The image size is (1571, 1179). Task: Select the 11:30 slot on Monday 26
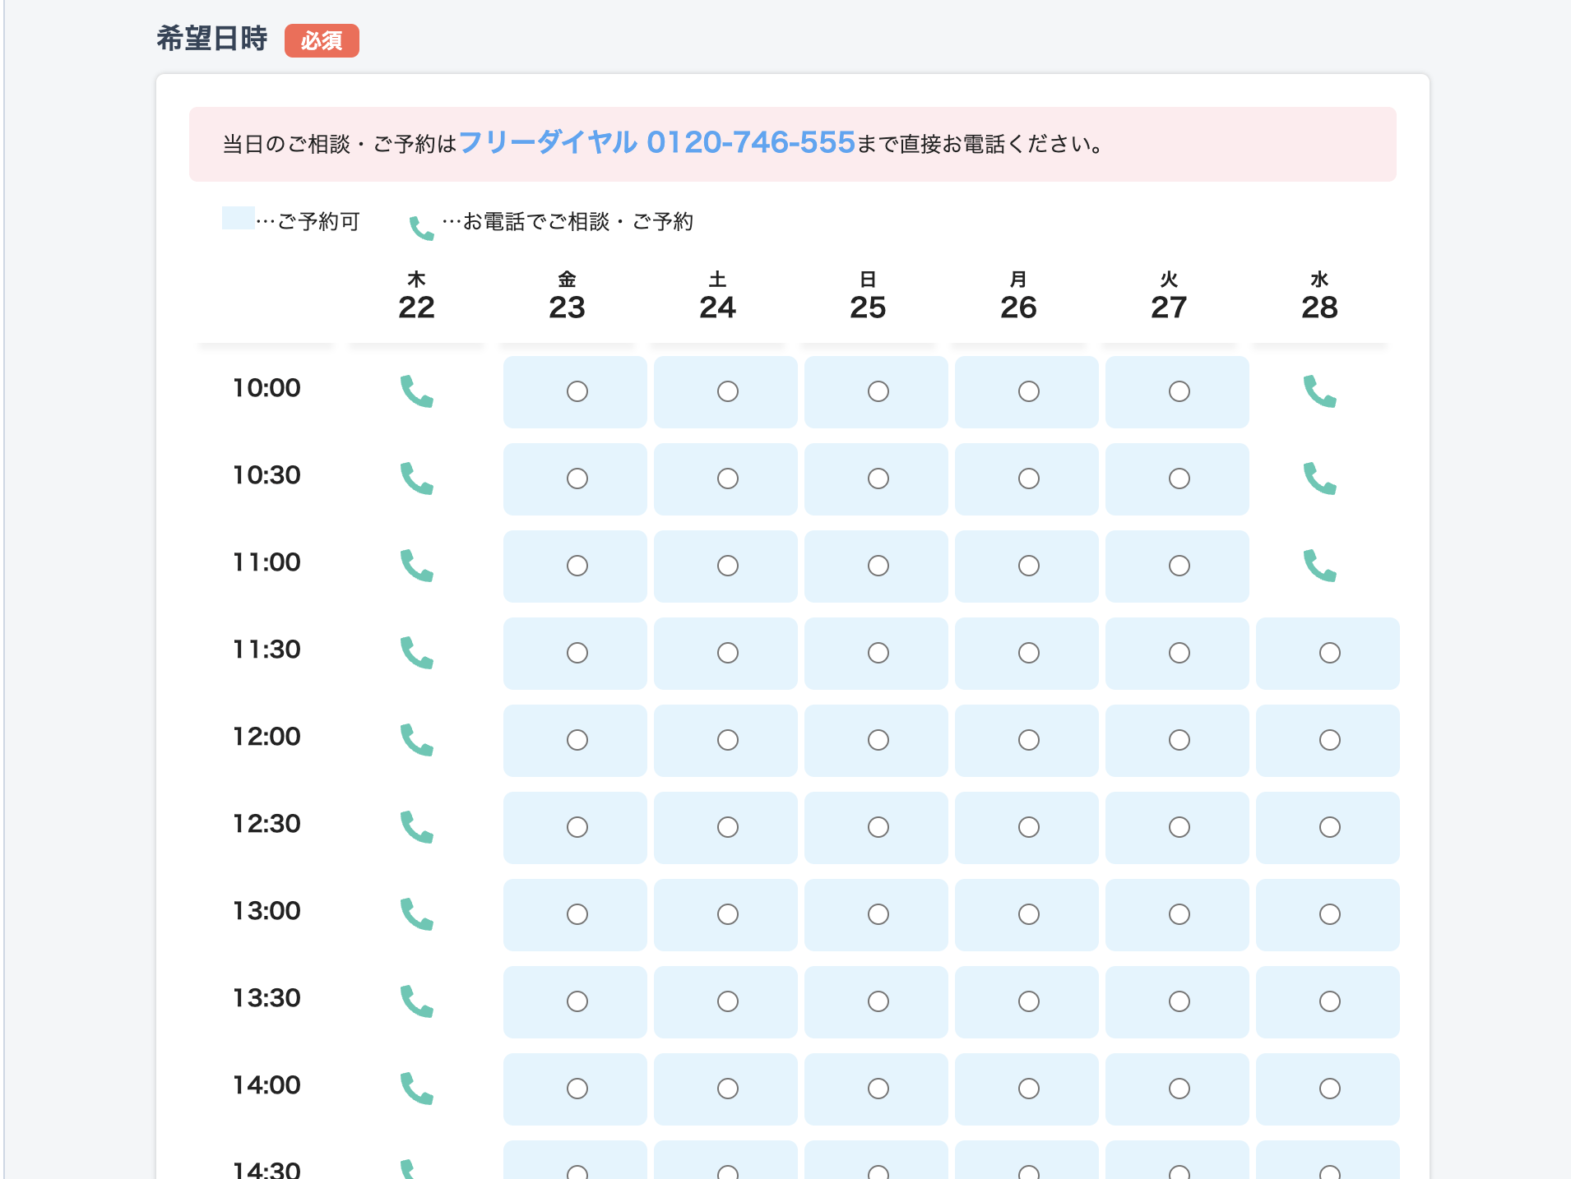pyautogui.click(x=1027, y=653)
